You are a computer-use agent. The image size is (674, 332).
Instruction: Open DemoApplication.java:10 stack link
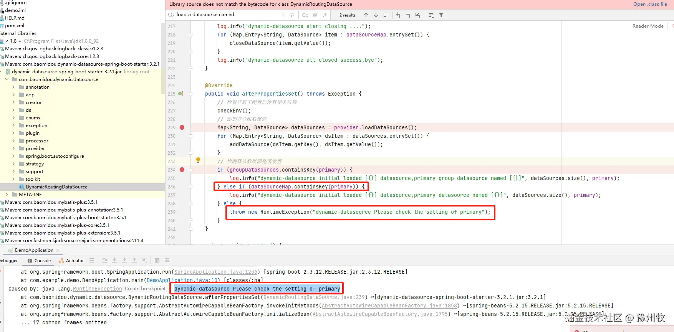click(x=182, y=280)
